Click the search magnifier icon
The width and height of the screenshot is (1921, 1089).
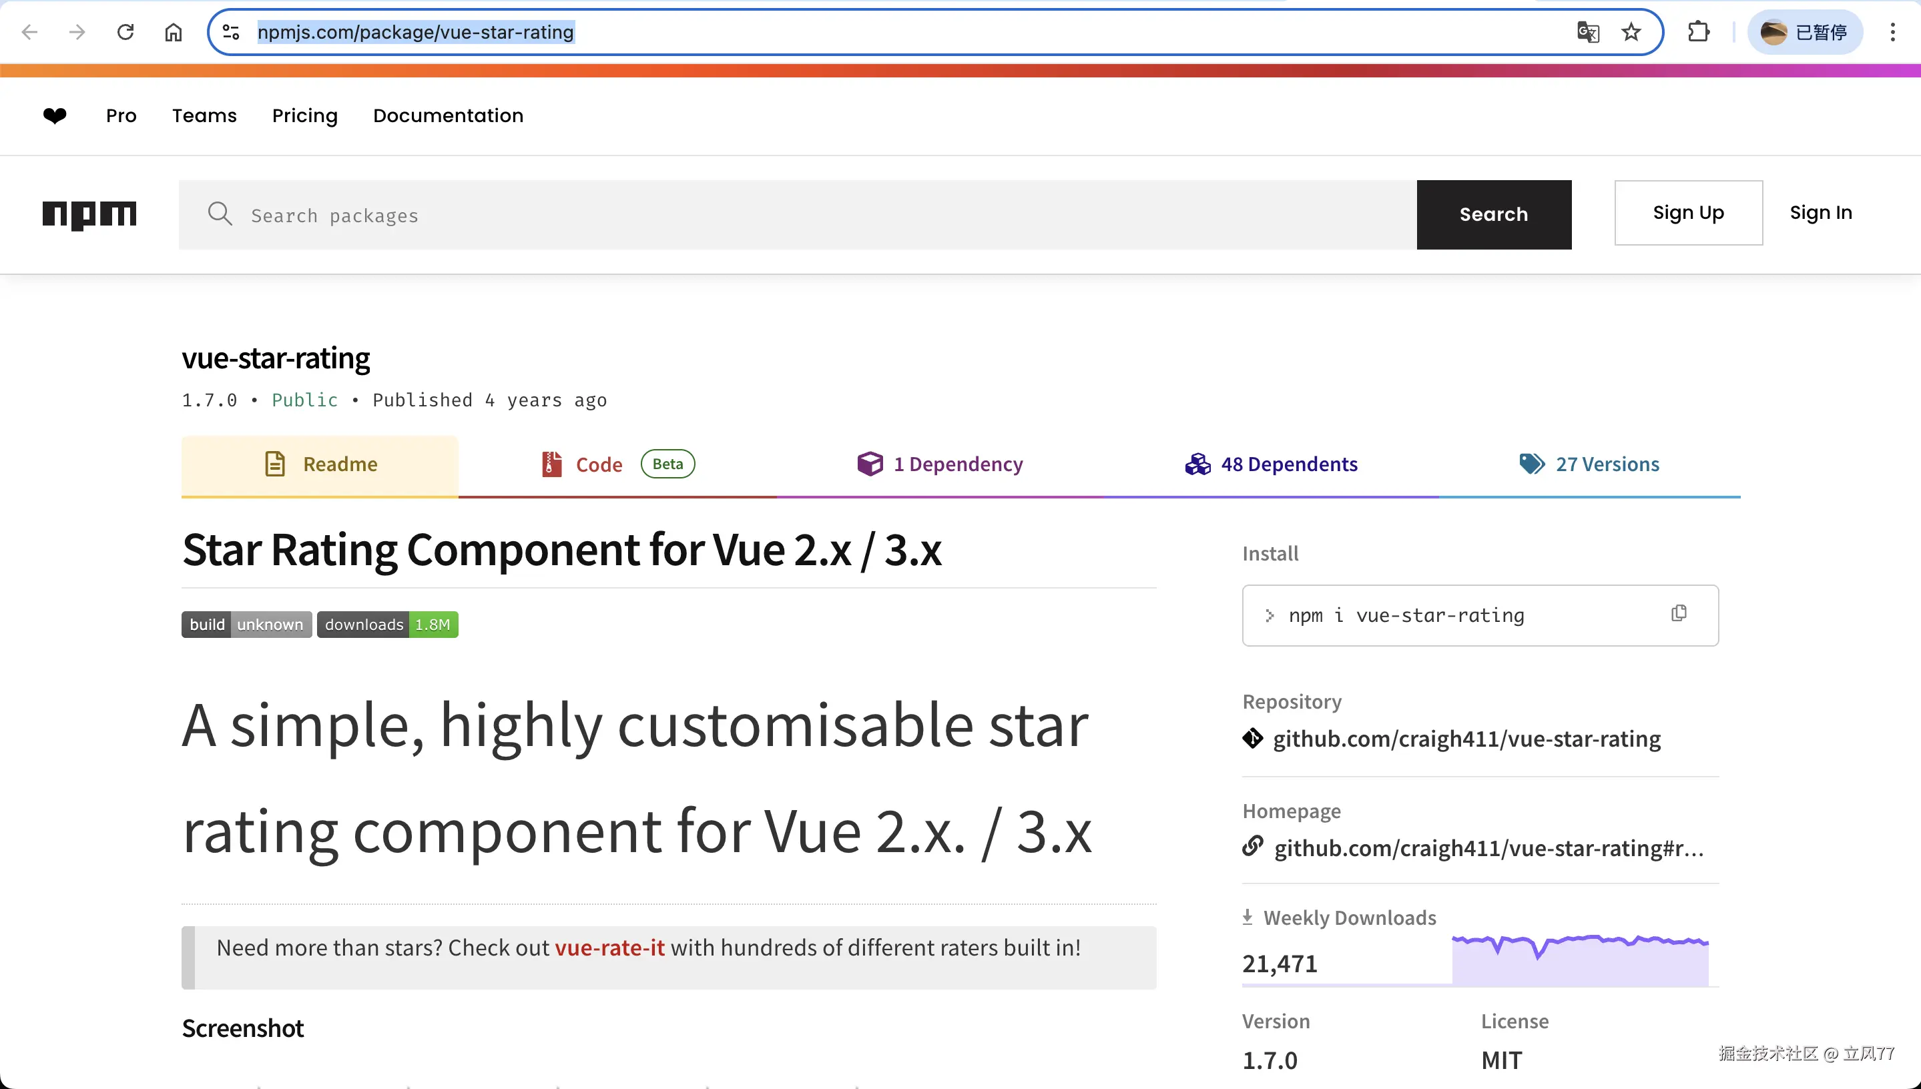[x=220, y=214]
